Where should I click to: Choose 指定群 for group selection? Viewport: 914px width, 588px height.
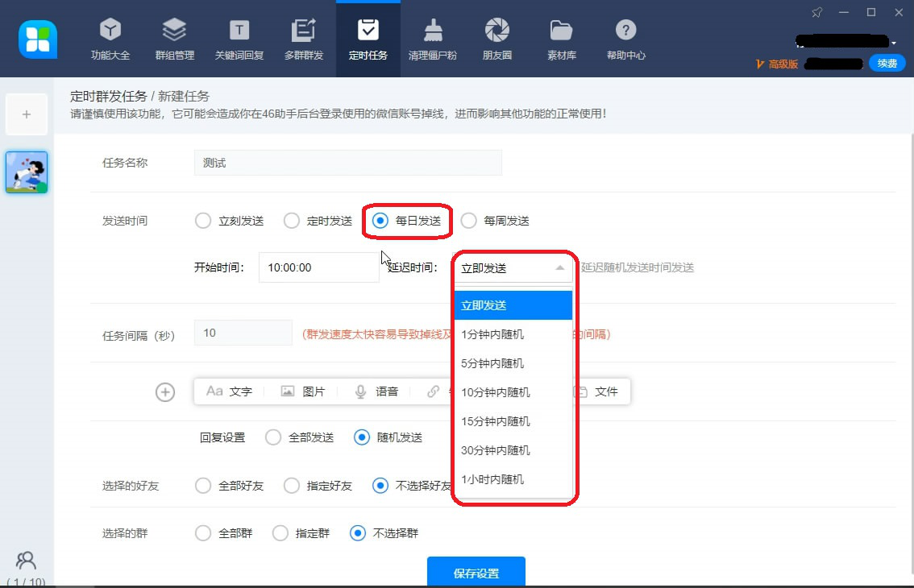(280, 532)
